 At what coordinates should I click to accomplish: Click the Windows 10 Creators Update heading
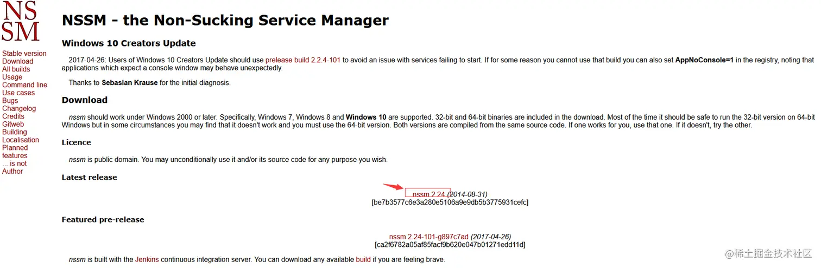[x=129, y=43]
